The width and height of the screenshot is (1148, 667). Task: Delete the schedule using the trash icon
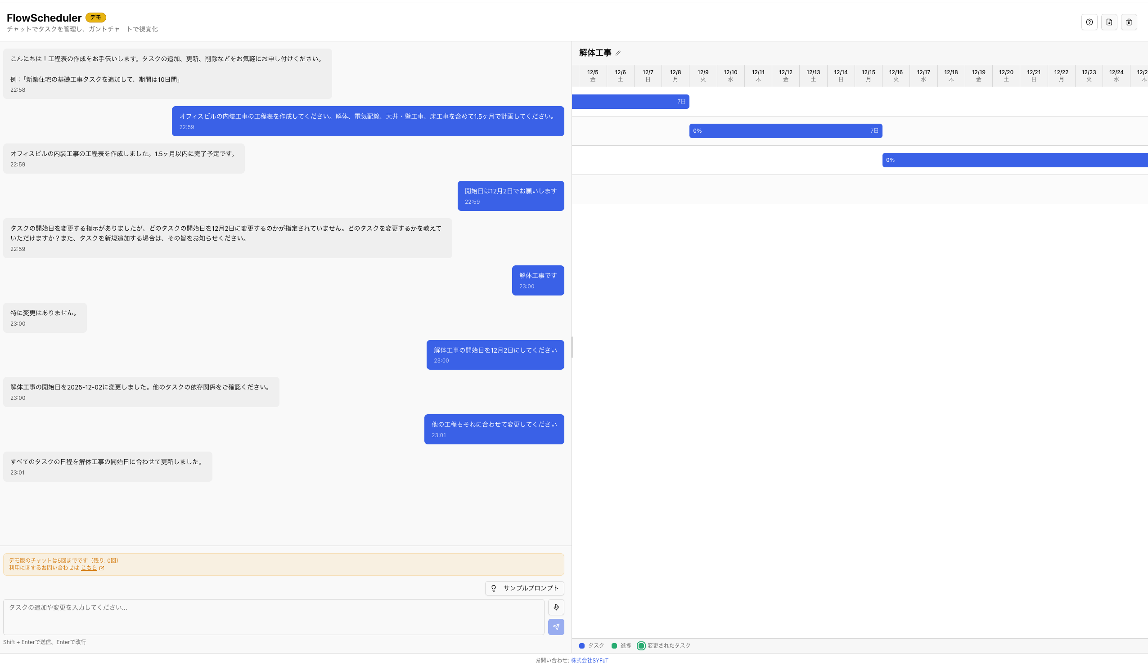(x=1129, y=22)
